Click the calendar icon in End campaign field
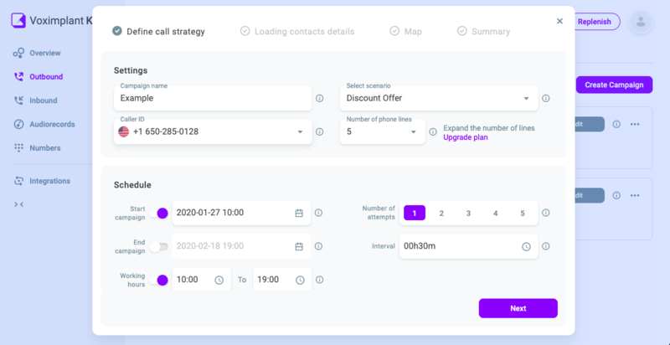670x345 pixels. 299,246
